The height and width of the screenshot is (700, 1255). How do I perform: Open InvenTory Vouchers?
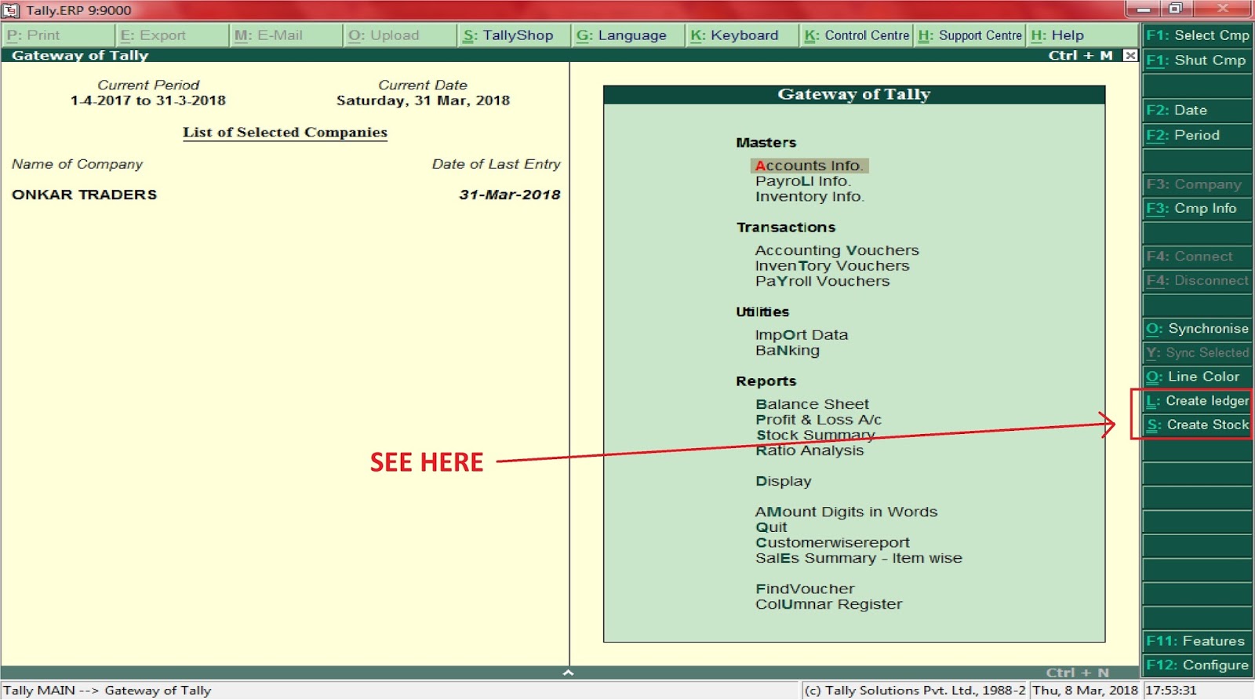832,266
